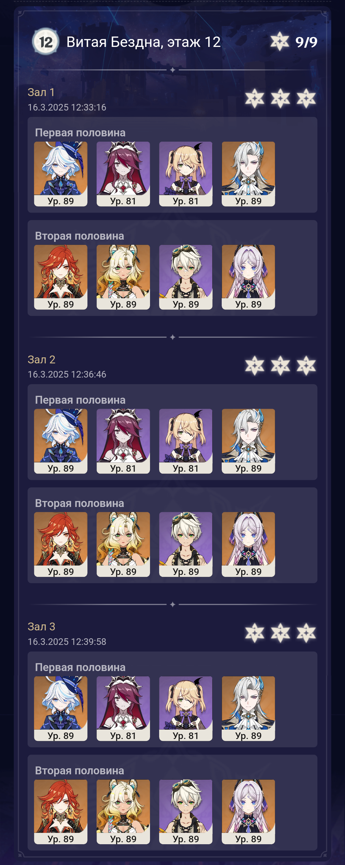Click the floor 12 badge icon
This screenshot has width=345, height=865.
[x=45, y=42]
